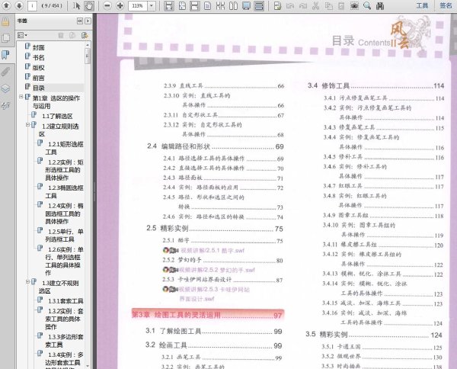Click TOC entry 3.4 修饰工具
This screenshot has width=457, height=369.
[x=376, y=85]
